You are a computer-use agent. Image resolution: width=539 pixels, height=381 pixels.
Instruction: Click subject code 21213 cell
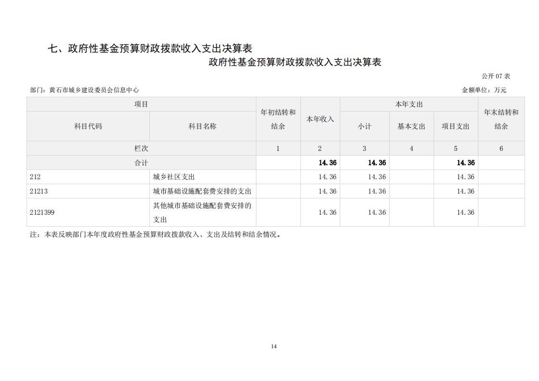tap(38, 191)
